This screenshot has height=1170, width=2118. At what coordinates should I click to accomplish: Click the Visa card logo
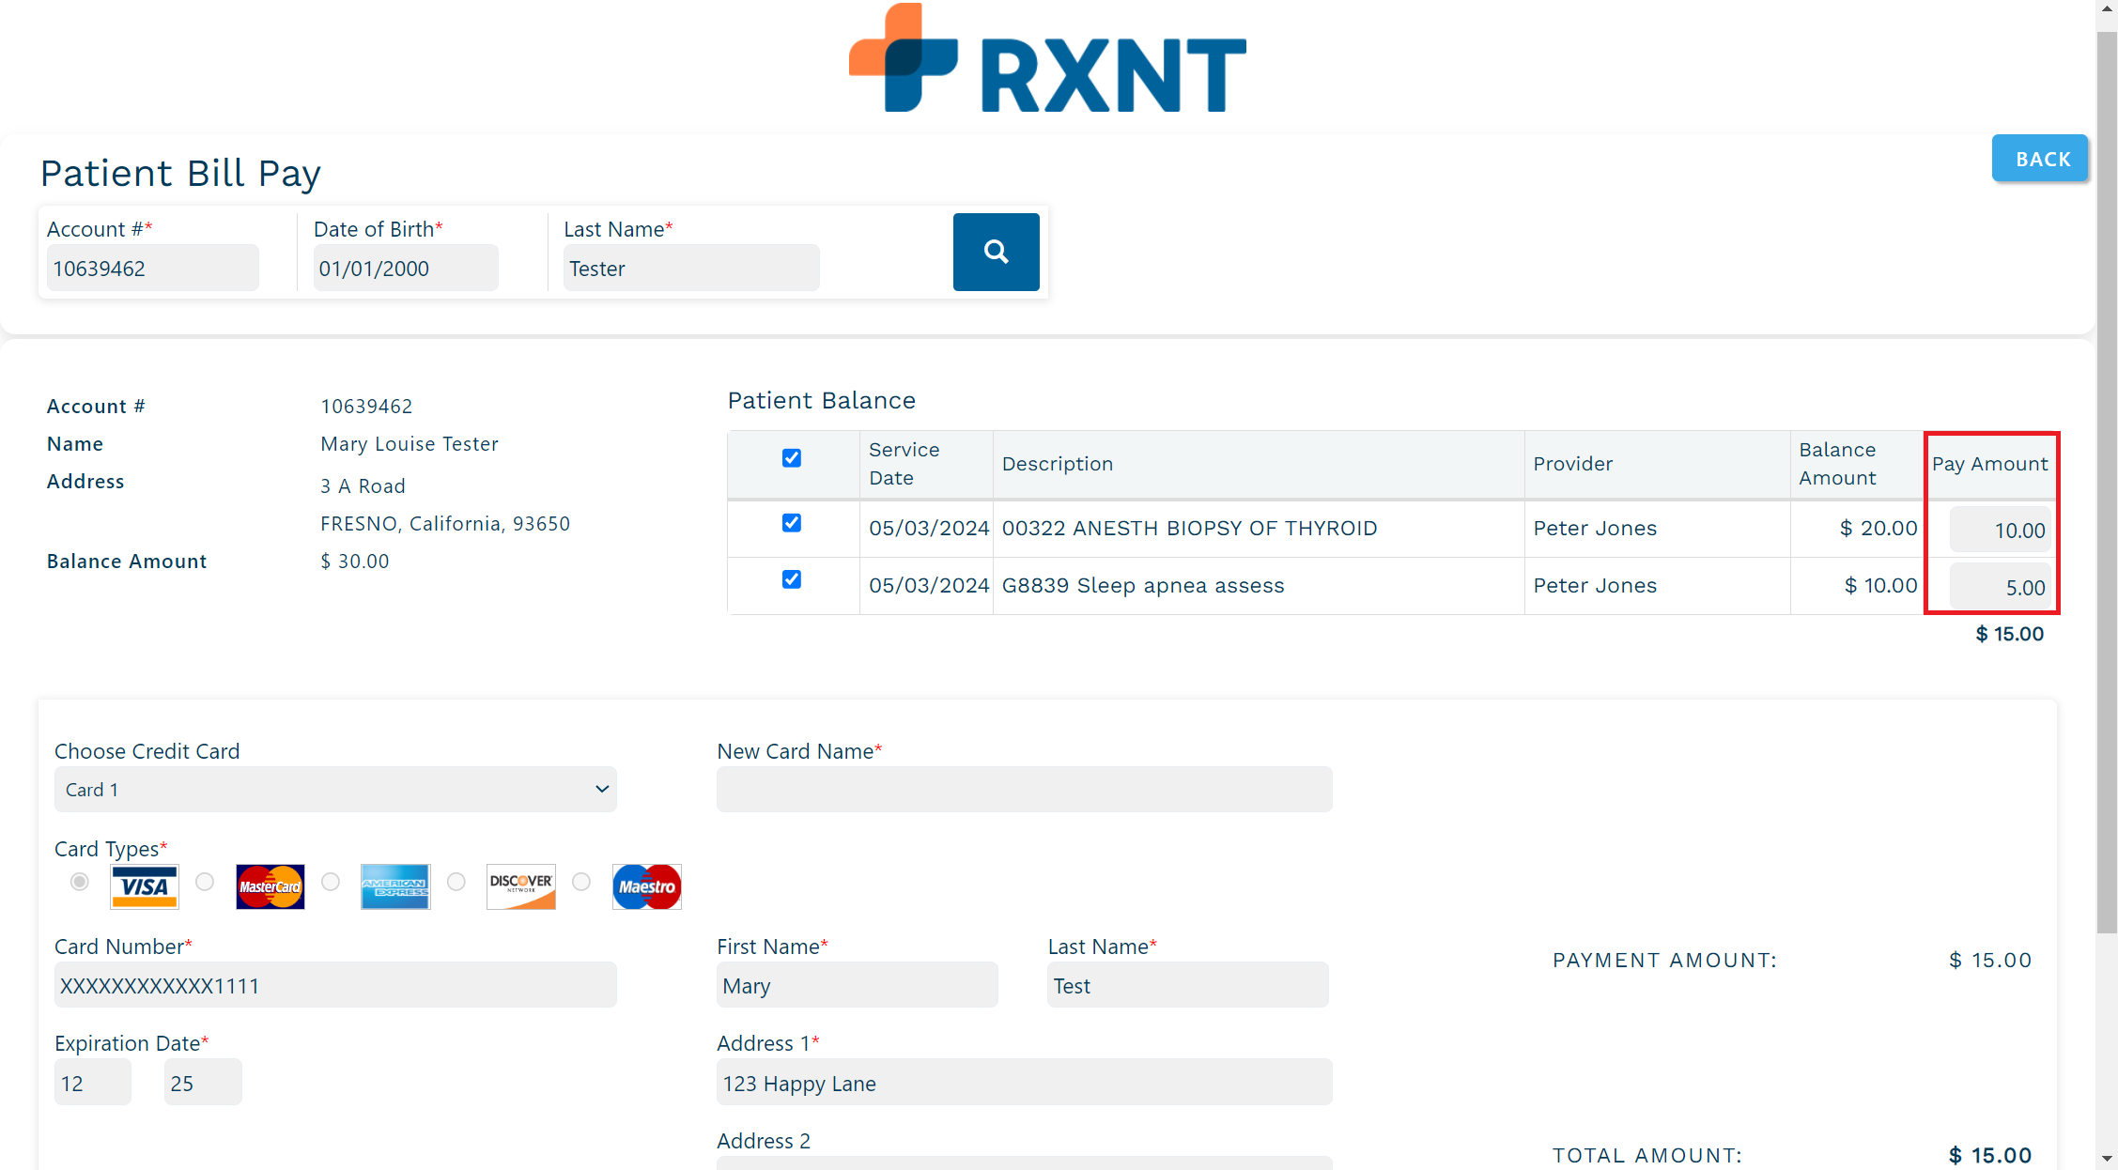coord(144,886)
